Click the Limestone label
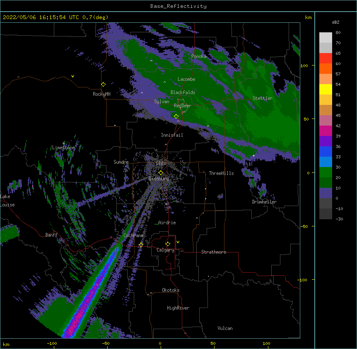The width and height of the screenshot is (357, 349). [x=63, y=148]
